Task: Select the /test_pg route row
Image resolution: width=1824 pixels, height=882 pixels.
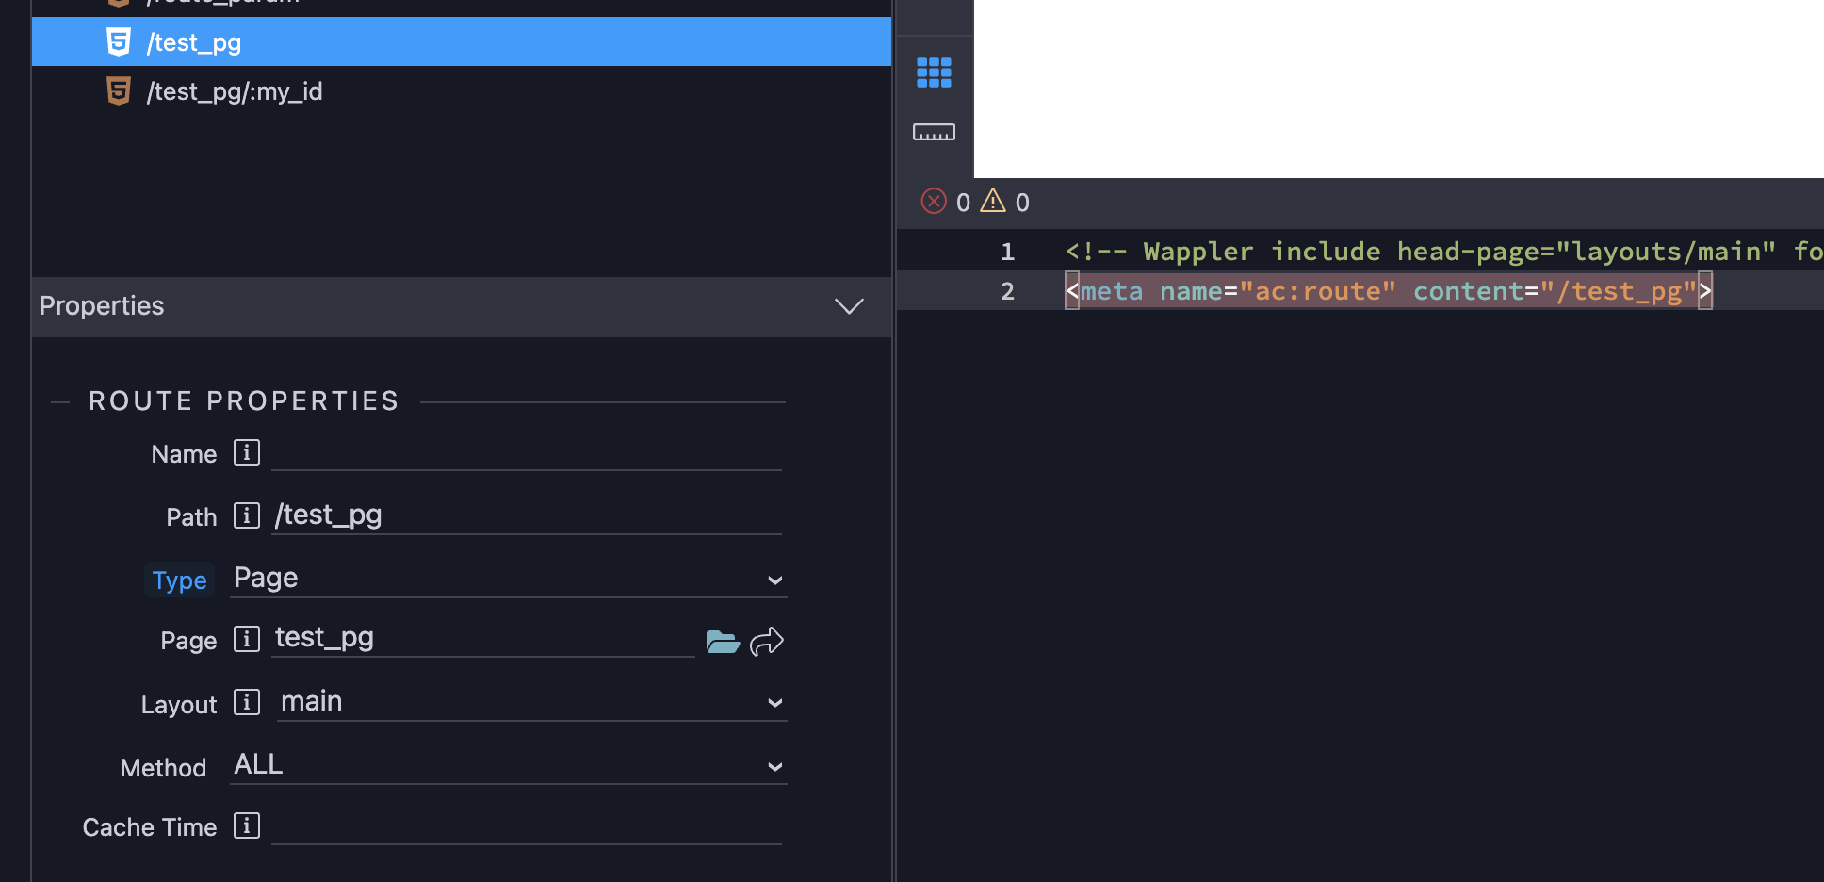Action: [462, 41]
